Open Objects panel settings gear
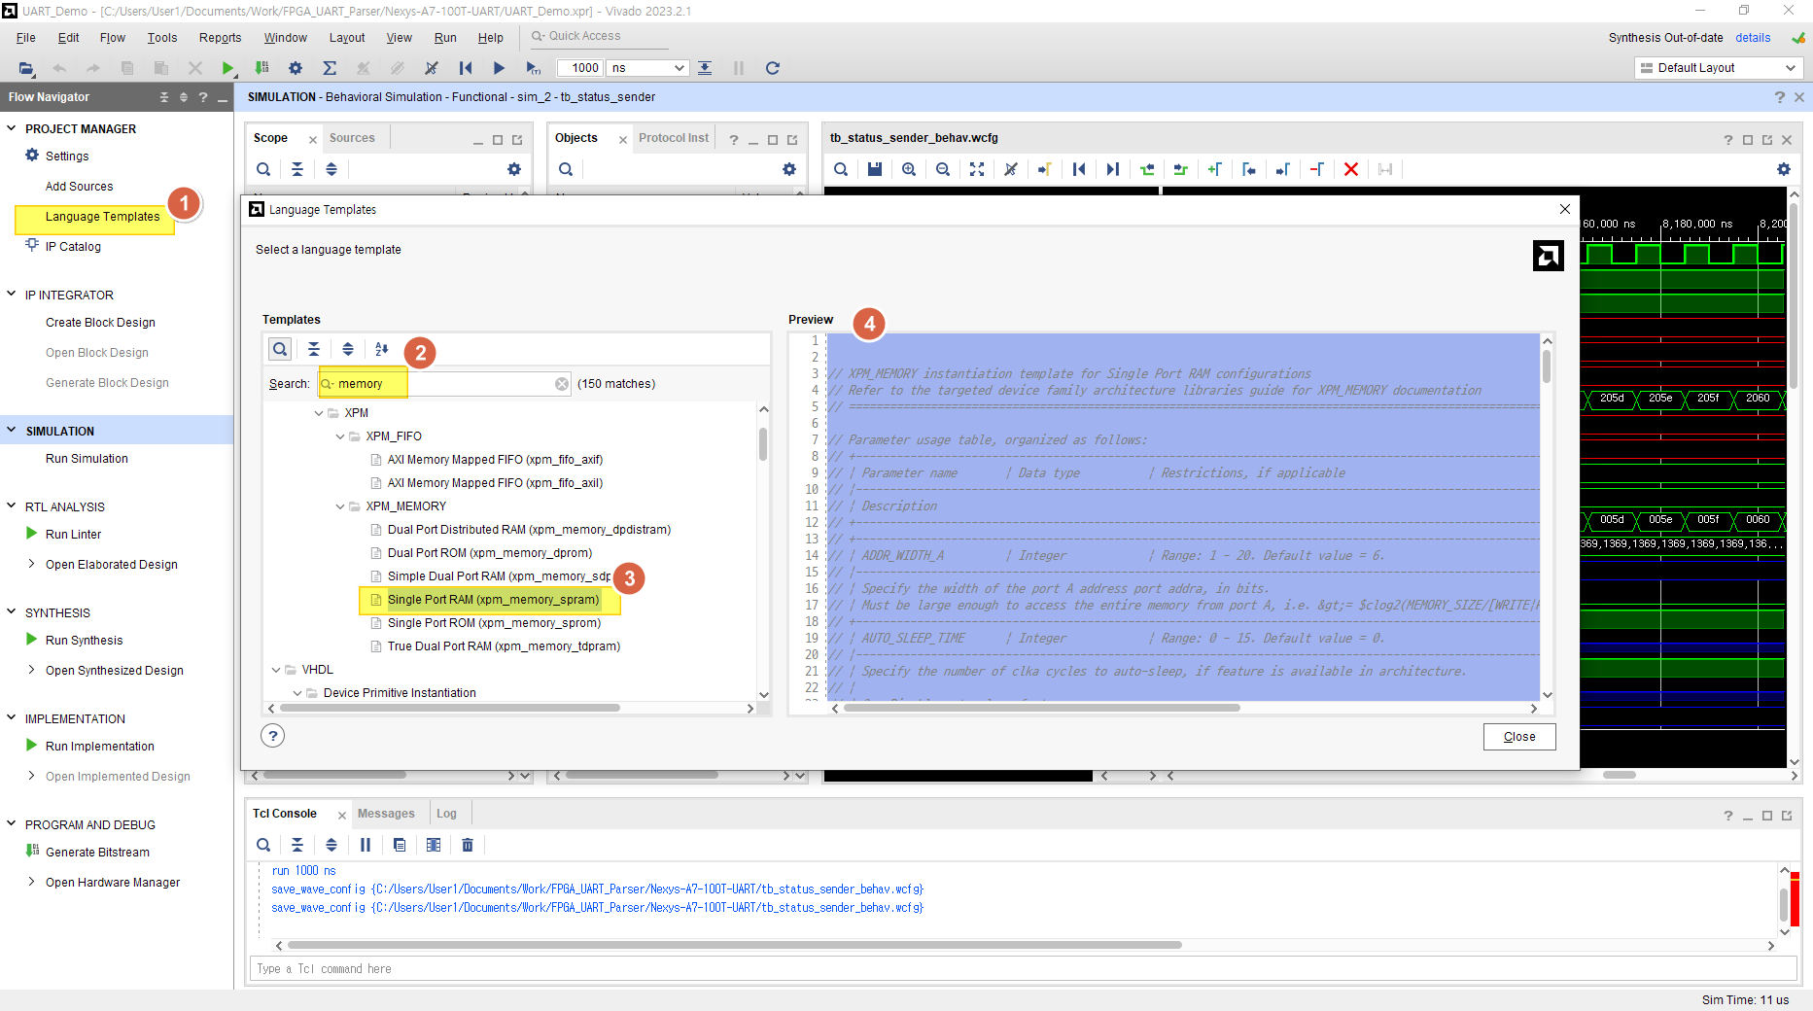The width and height of the screenshot is (1813, 1011). pos(789,169)
